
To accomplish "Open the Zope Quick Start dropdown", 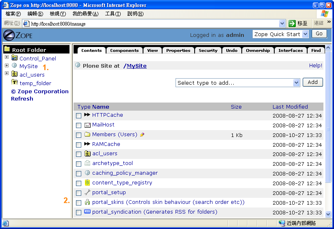I will click(x=305, y=34).
